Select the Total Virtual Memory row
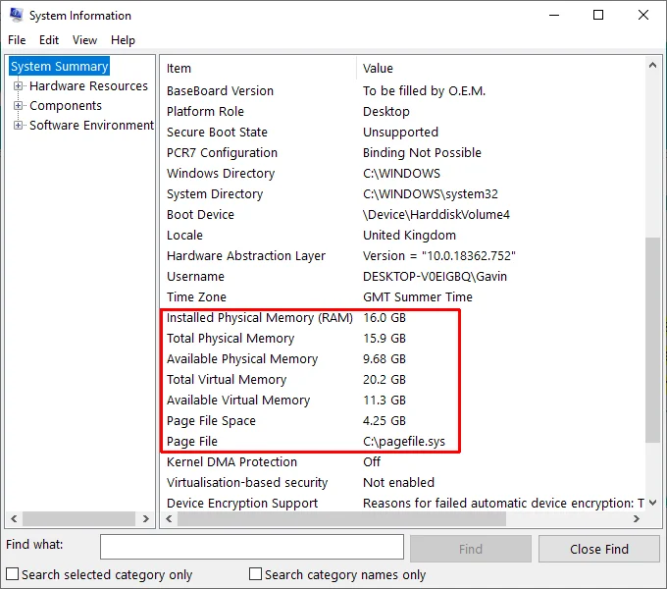 pos(402,380)
